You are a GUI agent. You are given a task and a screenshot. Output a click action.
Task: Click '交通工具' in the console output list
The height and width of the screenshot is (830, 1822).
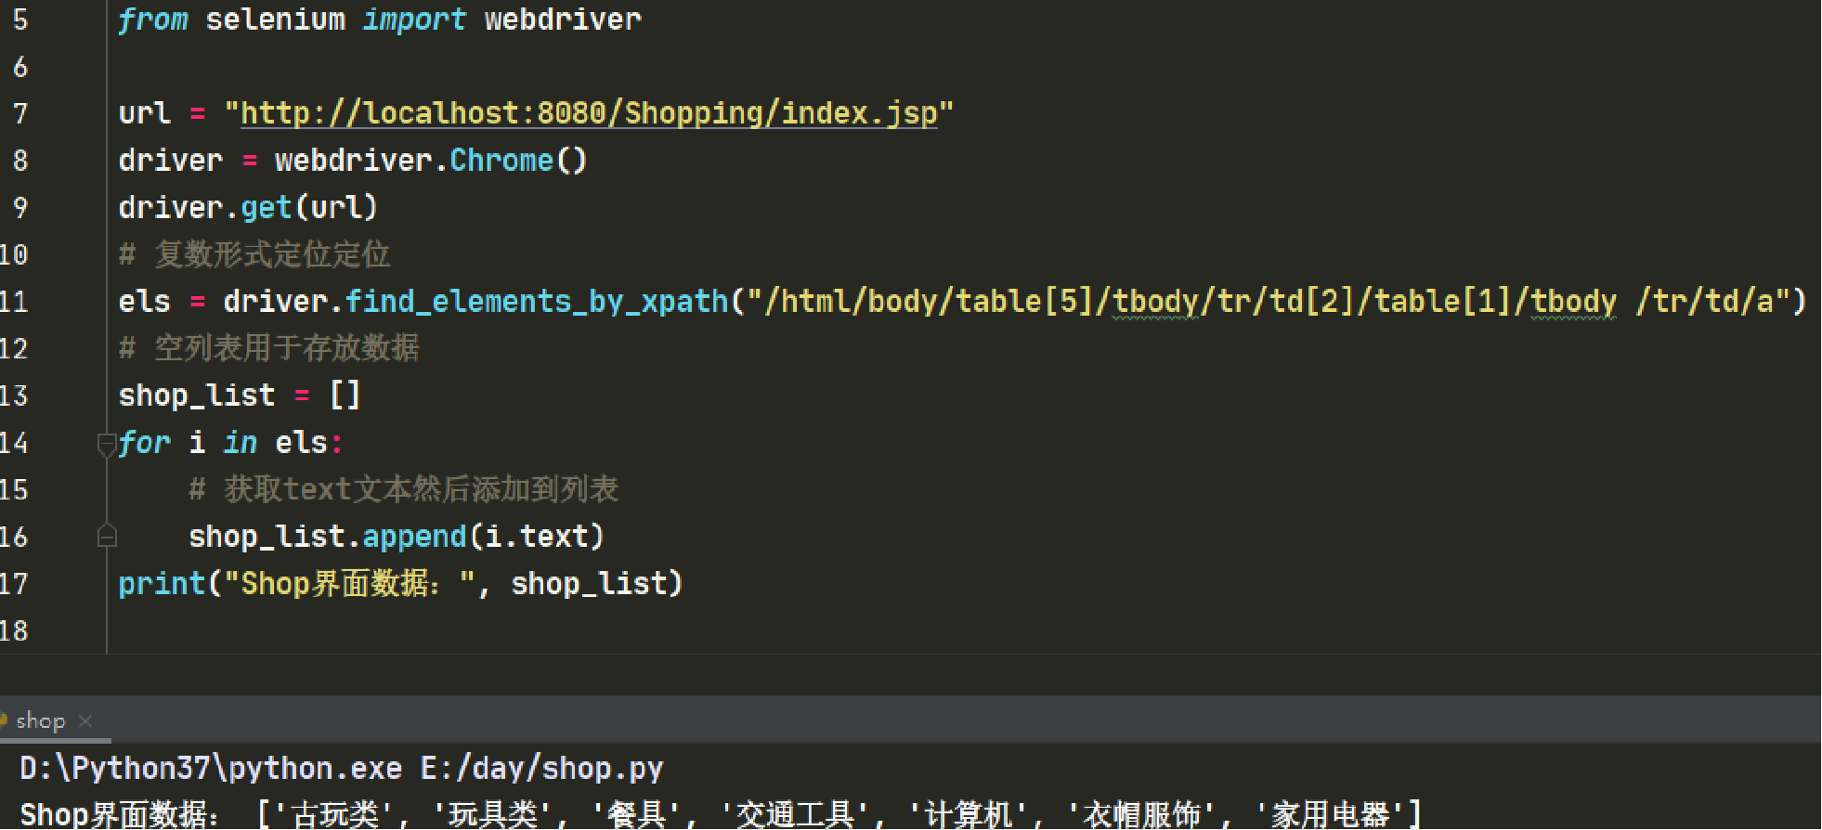(x=795, y=814)
